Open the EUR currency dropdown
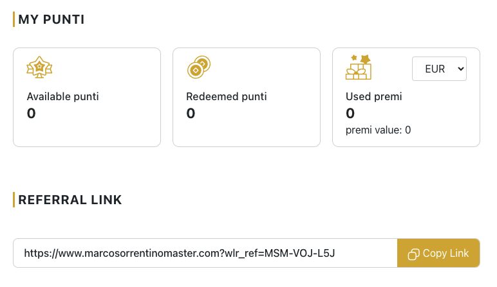 439,69
